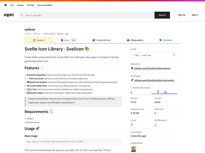Click the weekly downloads arrow icon
The height and width of the screenshot is (153, 205).
pos(131,88)
